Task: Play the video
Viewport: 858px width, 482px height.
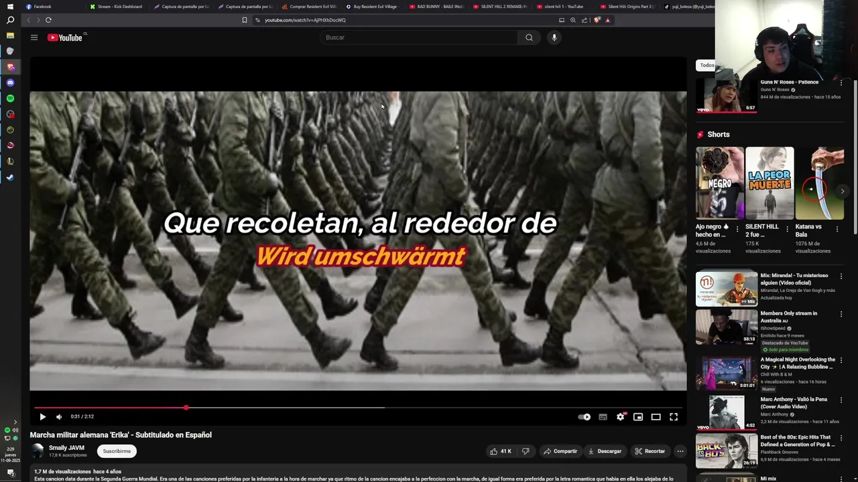Action: [x=42, y=416]
